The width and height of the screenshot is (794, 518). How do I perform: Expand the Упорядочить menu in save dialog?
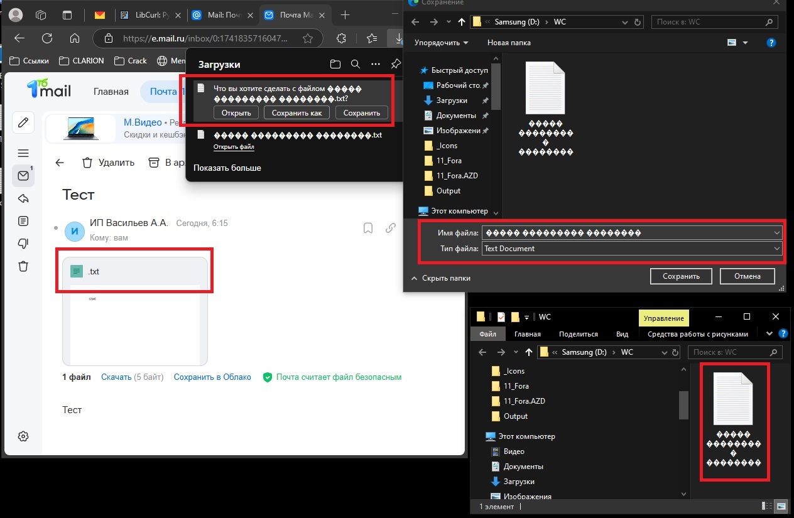pyautogui.click(x=441, y=43)
